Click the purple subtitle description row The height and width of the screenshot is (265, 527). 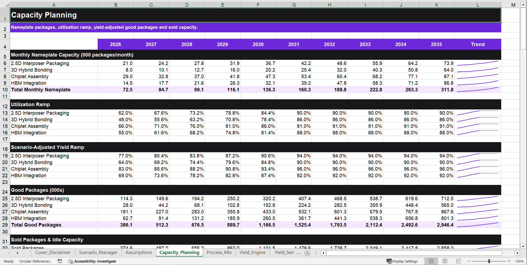(x=255, y=27)
